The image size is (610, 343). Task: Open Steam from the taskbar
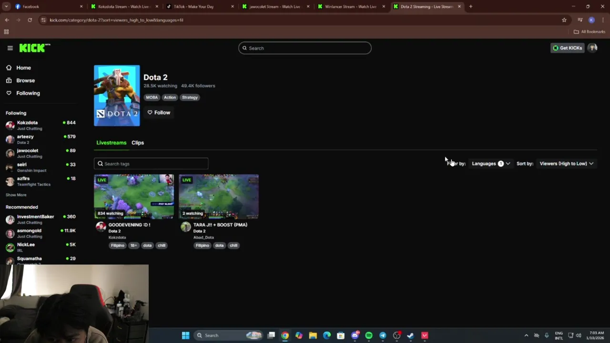410,335
